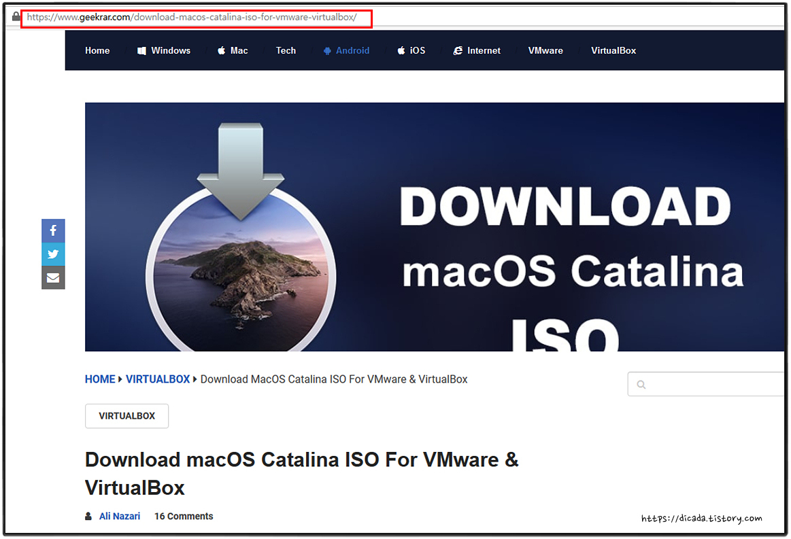Click the geekrar.com URL in address bar
Image resolution: width=791 pixels, height=539 pixels.
pos(192,17)
